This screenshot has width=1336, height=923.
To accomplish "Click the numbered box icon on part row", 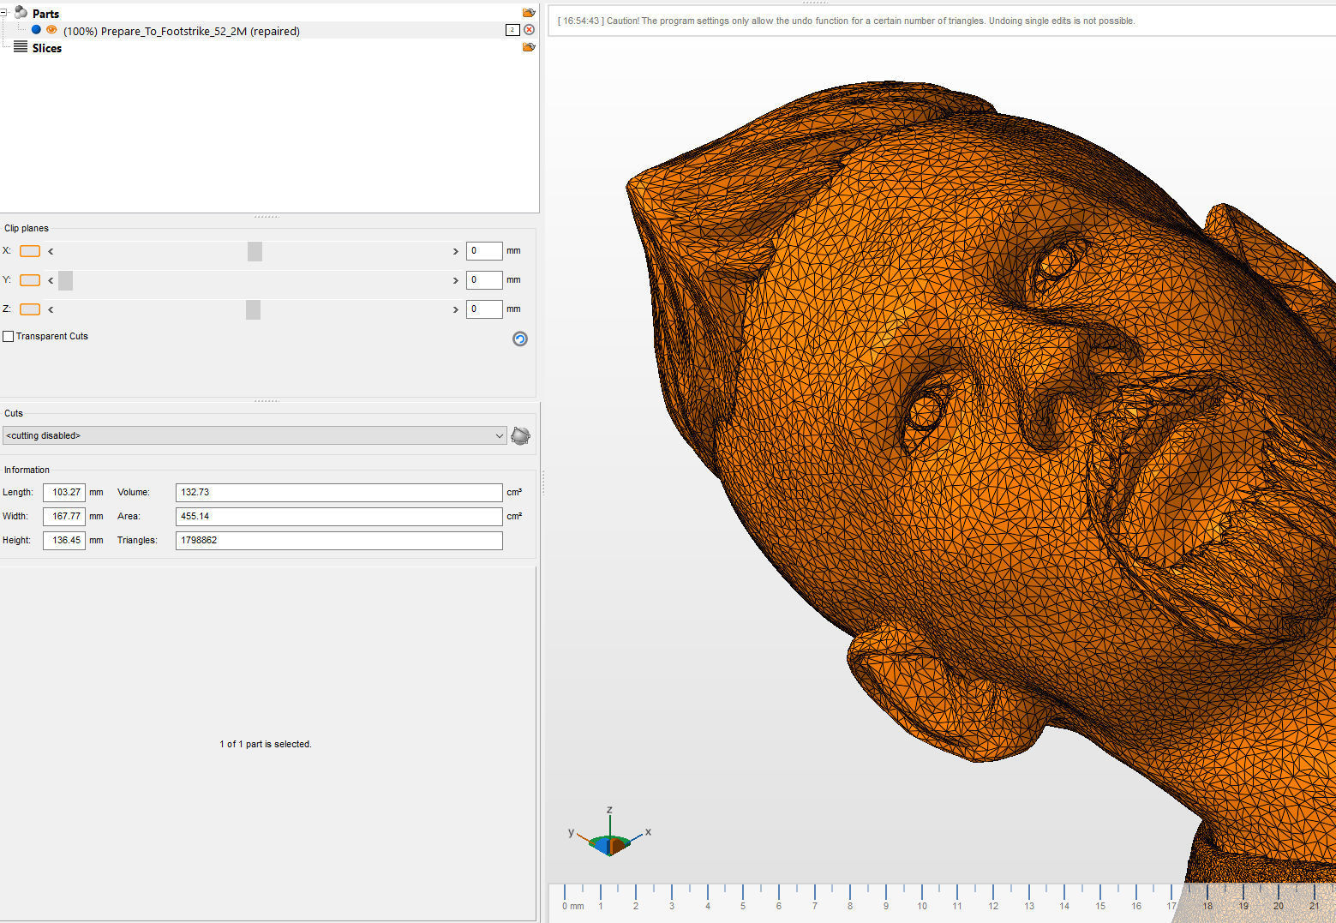I will 512,30.
